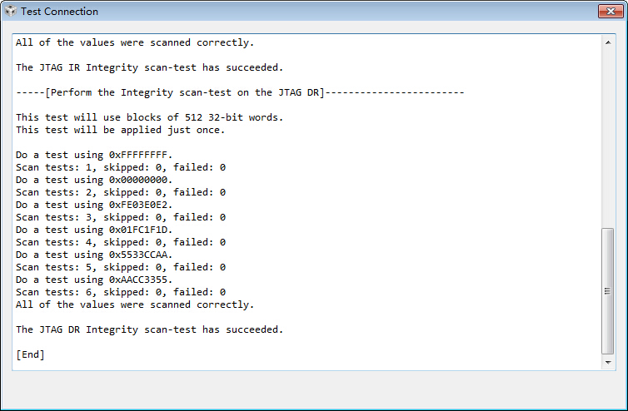Click the scrollbar up arrow
This screenshot has width=628, height=411.
[x=608, y=42]
